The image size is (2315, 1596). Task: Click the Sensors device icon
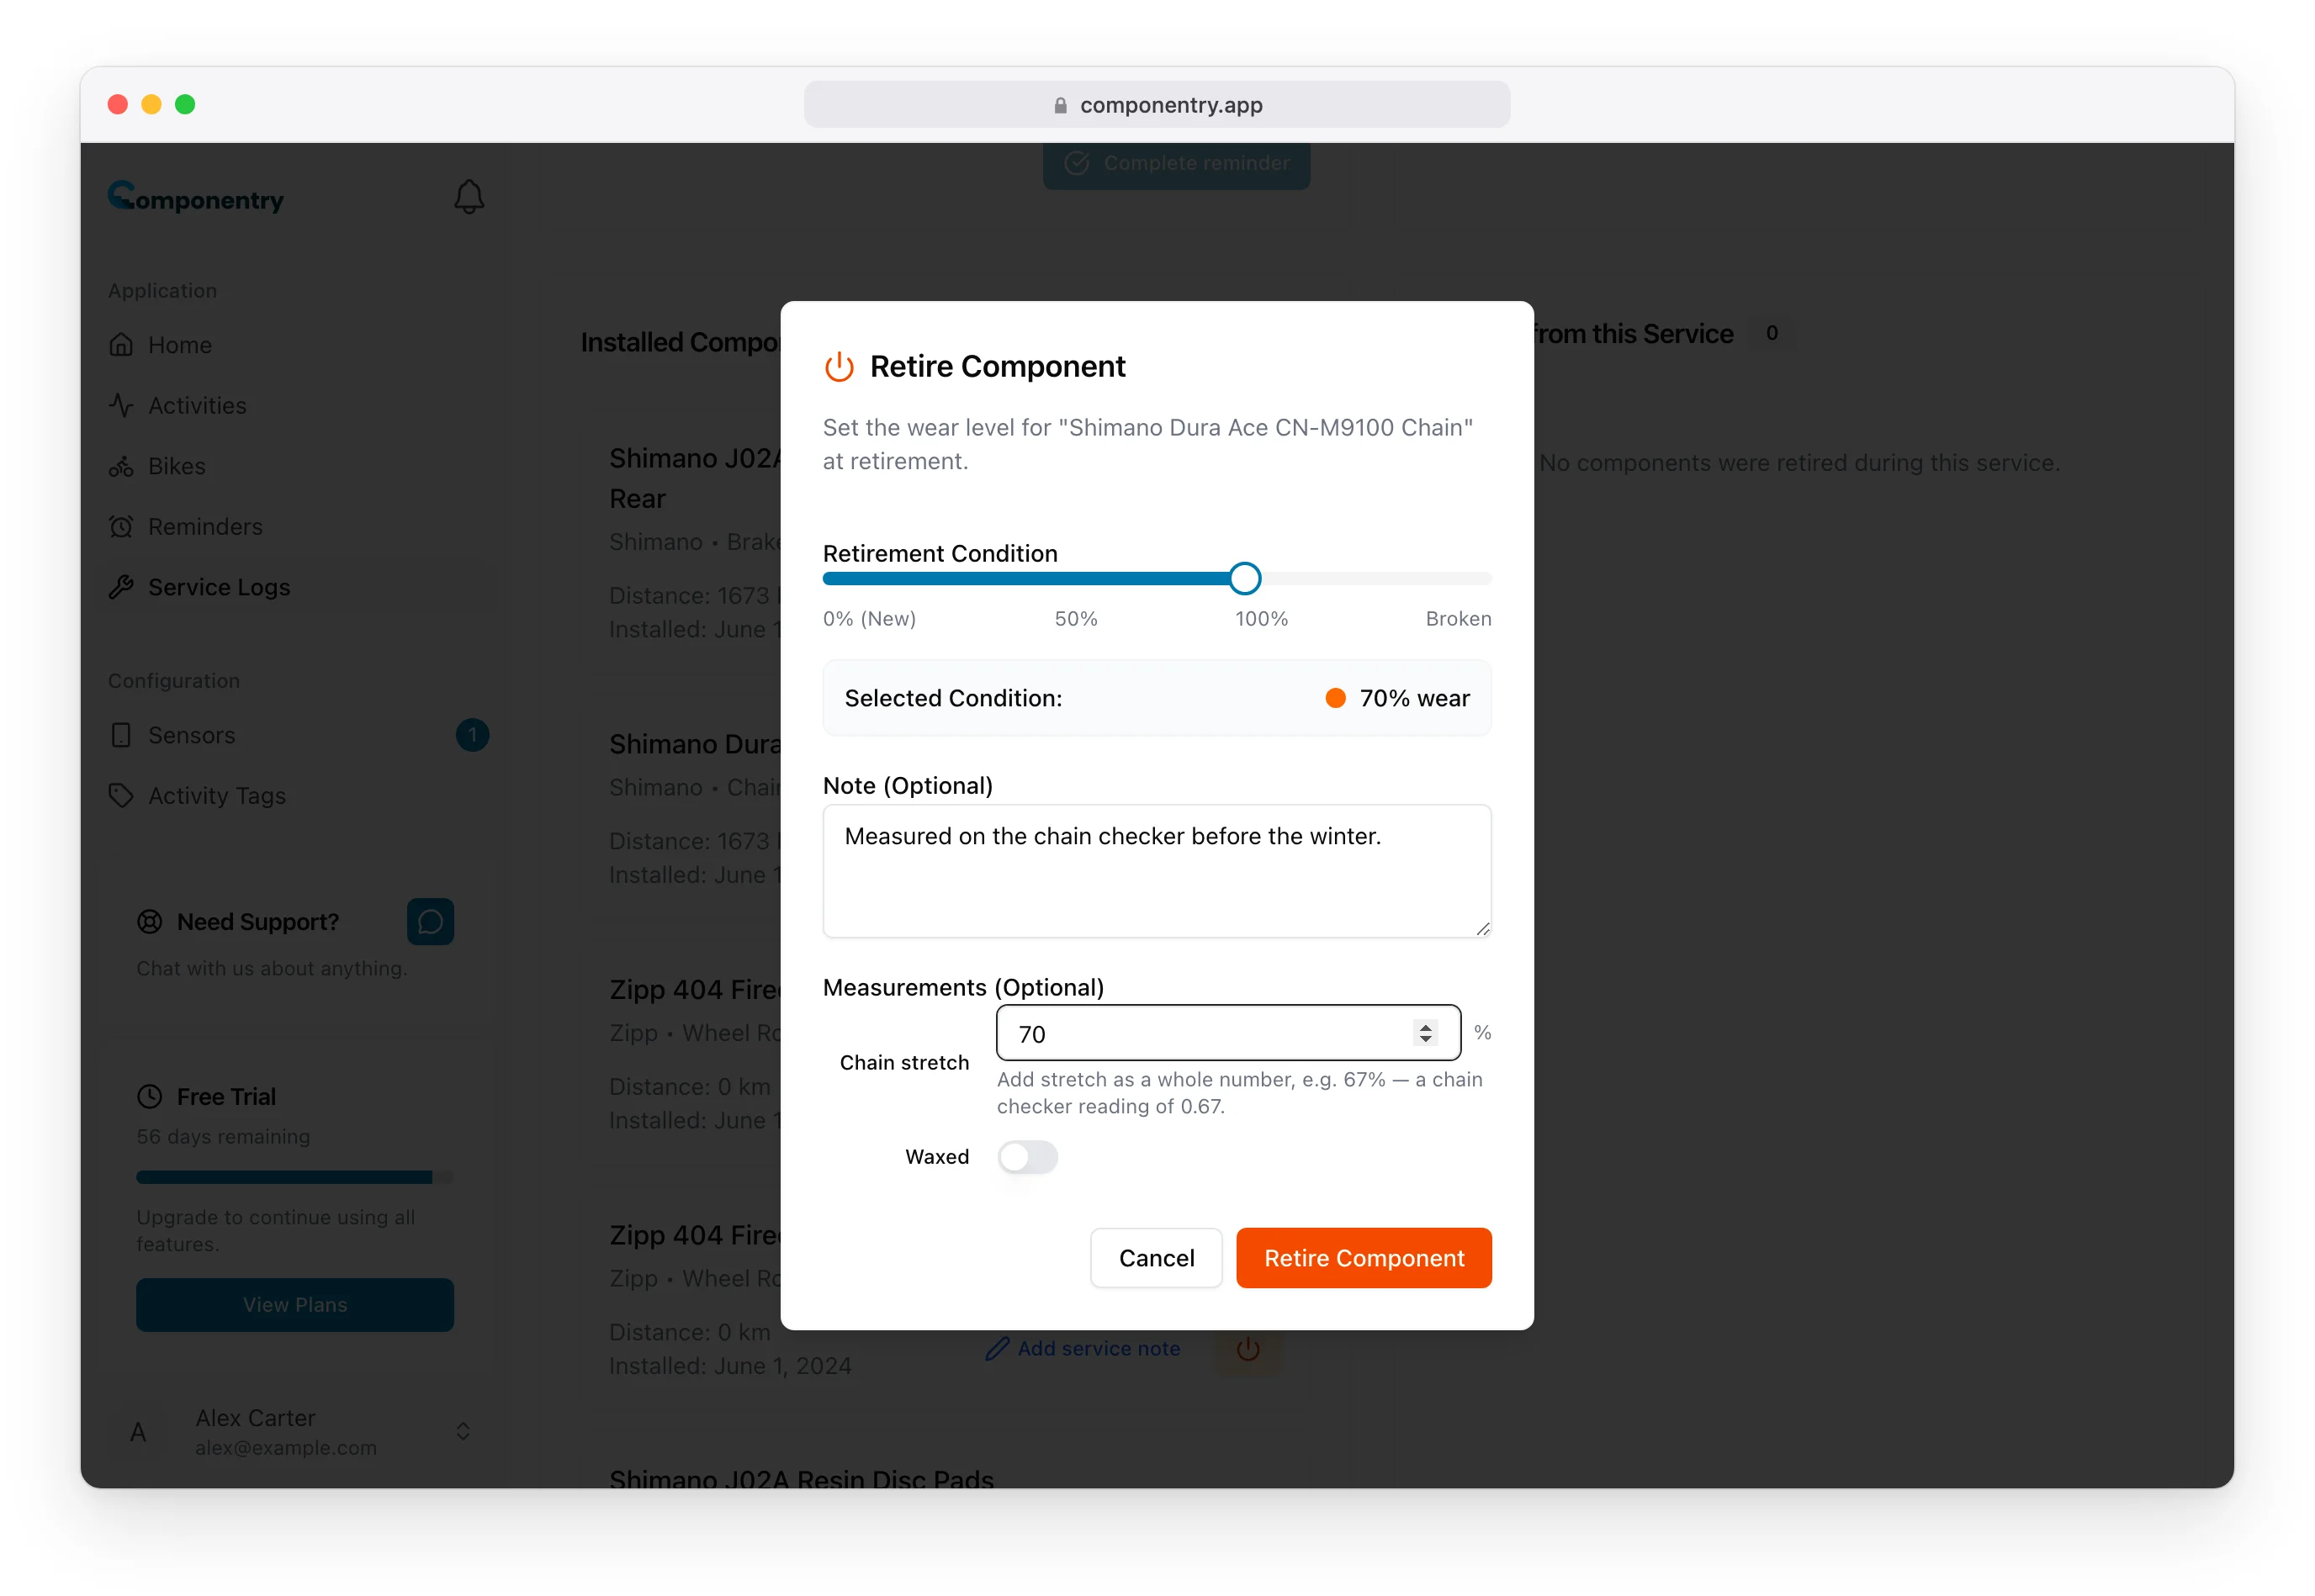pyautogui.click(x=121, y=735)
